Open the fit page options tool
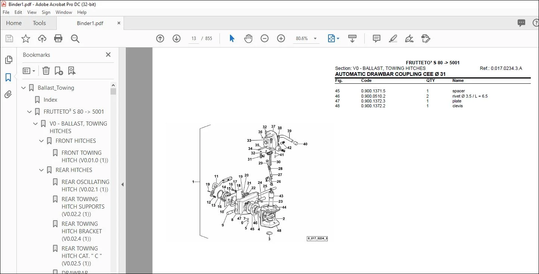Screen dimensions: 539x274 (x=333, y=39)
